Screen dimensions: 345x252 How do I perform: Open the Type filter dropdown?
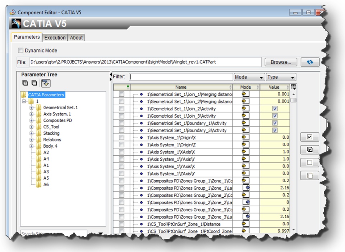[x=281, y=77]
